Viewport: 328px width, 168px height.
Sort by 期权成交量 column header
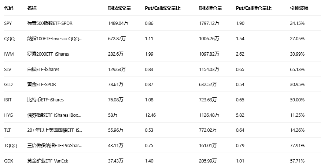point(119,8)
